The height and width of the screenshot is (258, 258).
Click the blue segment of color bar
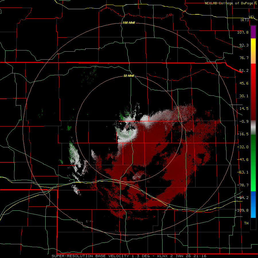pyautogui.click(x=253, y=204)
